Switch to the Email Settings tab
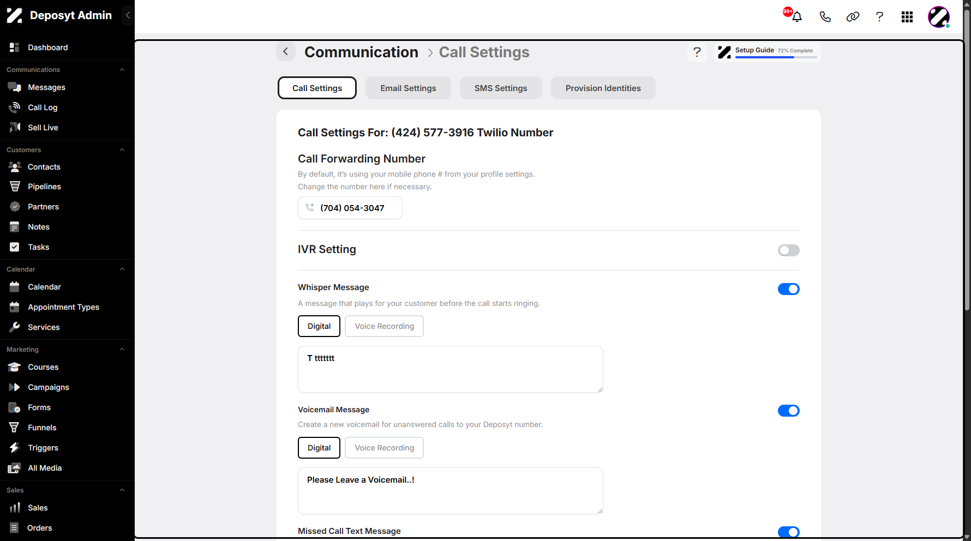 click(x=408, y=88)
